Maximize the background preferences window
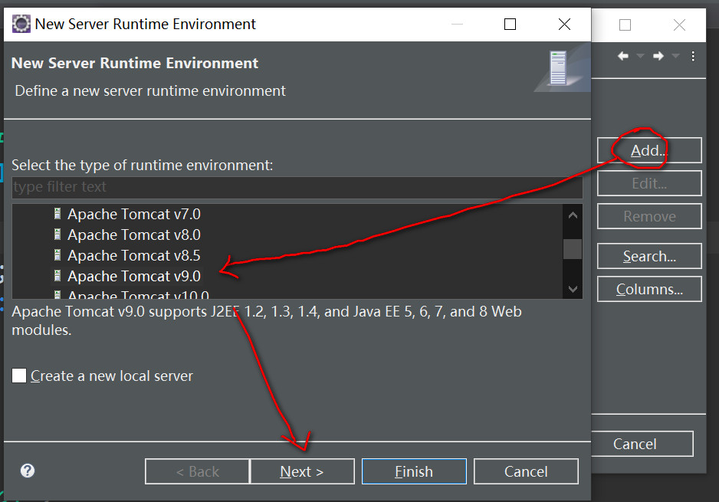Screen dimensions: 719x502 [x=625, y=25]
